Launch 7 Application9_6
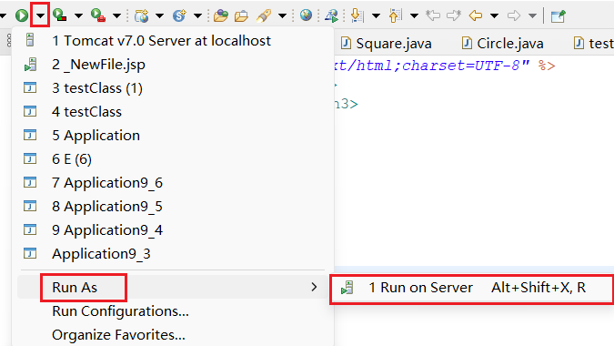This screenshot has width=614, height=346. point(173,183)
